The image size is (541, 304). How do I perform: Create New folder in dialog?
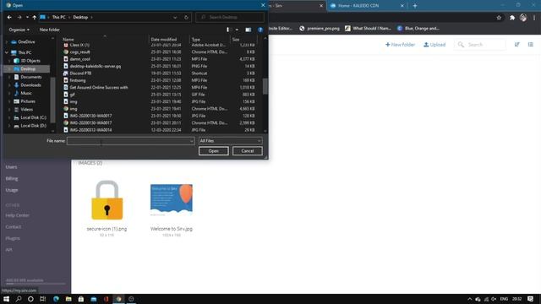coord(49,30)
